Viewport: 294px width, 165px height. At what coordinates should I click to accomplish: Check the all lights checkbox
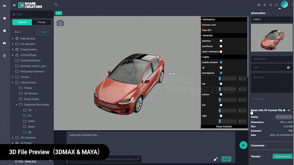tap(221, 68)
